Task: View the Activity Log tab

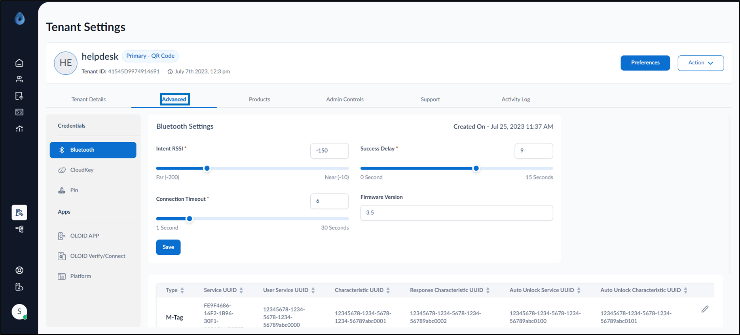Action: click(x=516, y=100)
